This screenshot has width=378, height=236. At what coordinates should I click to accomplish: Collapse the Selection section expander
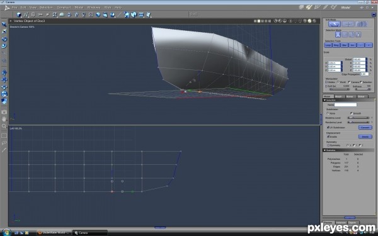pos(324,100)
